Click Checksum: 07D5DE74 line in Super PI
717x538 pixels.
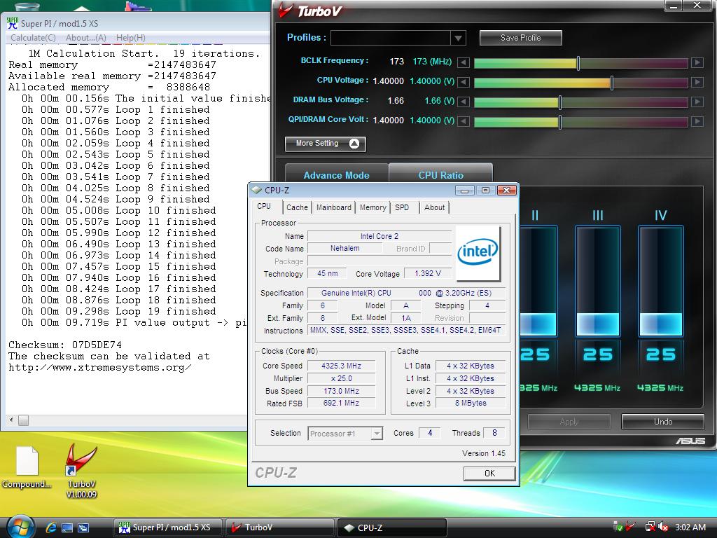(65, 345)
